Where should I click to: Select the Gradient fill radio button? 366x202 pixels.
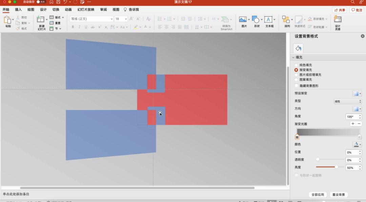point(296,70)
